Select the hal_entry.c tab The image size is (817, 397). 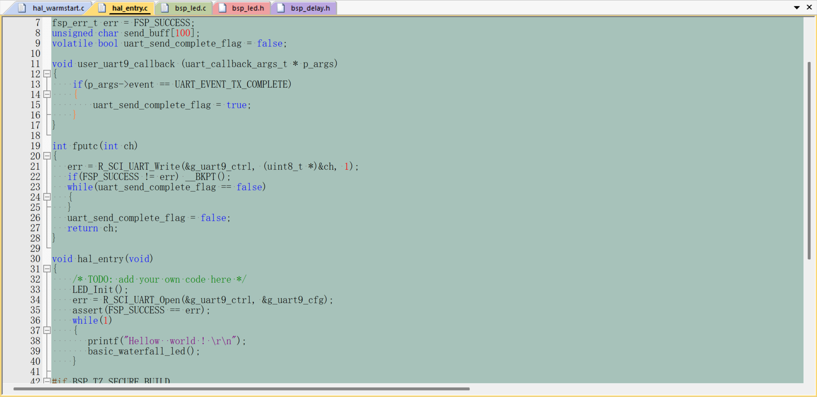point(124,8)
